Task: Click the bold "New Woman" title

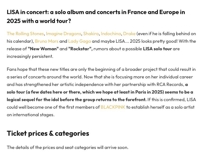Action: (43, 49)
